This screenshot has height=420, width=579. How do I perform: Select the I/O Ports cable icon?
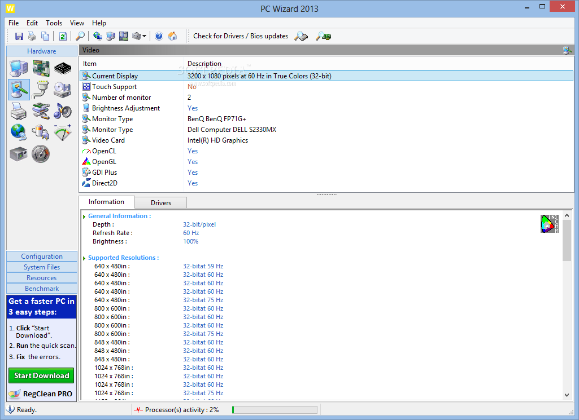pos(41,90)
